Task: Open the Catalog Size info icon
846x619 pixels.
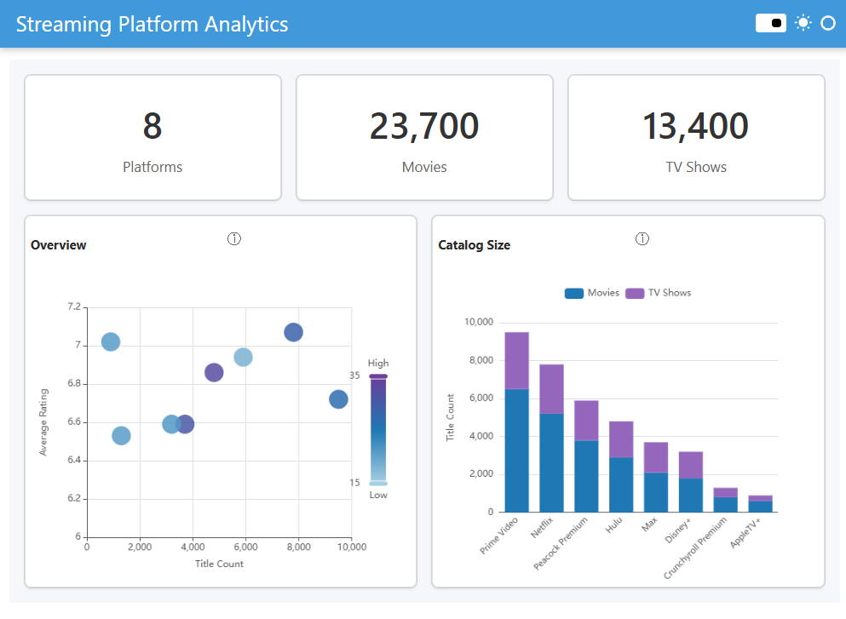Action: 642,238
